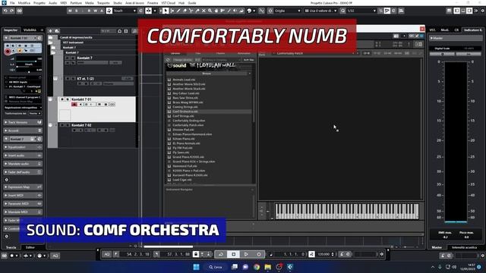The image size is (486, 273).
Task: Switch to the Visibilità tab
Action: point(30,30)
